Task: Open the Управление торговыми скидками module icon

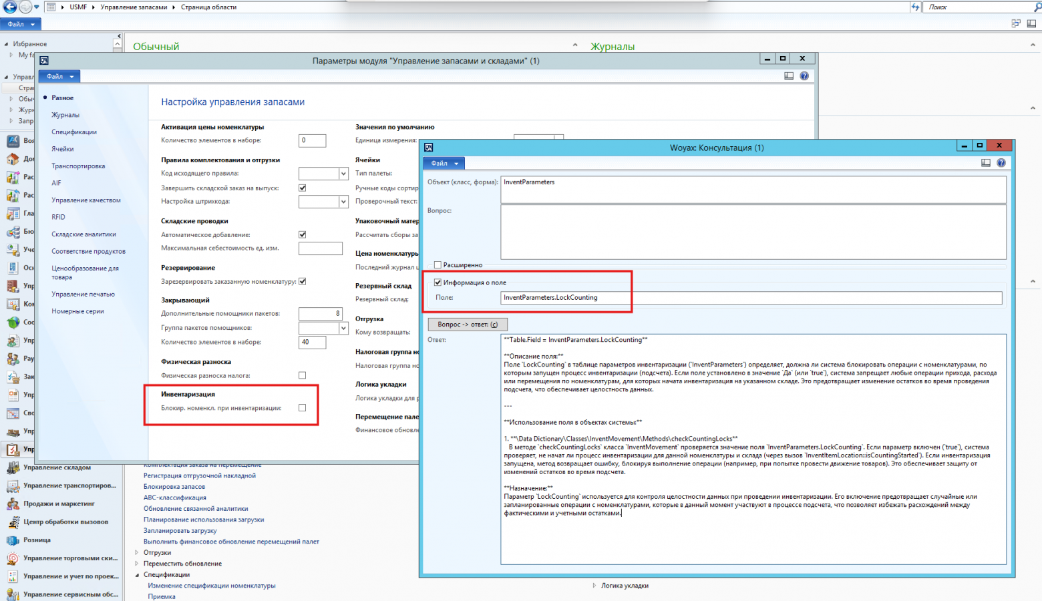Action: (x=12, y=558)
